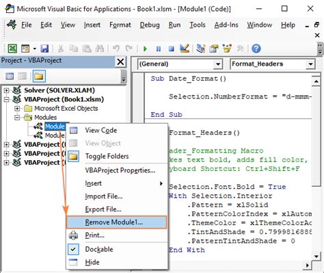
Task: Open the File menu
Action: [x=27, y=25]
